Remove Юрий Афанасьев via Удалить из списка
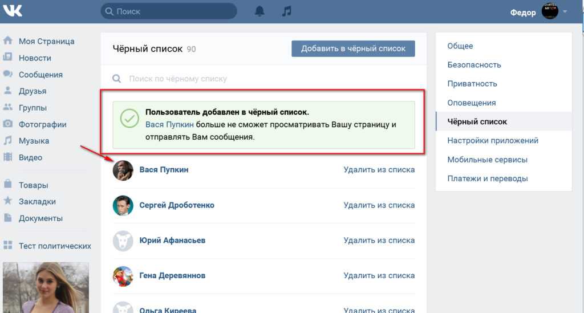 point(379,241)
